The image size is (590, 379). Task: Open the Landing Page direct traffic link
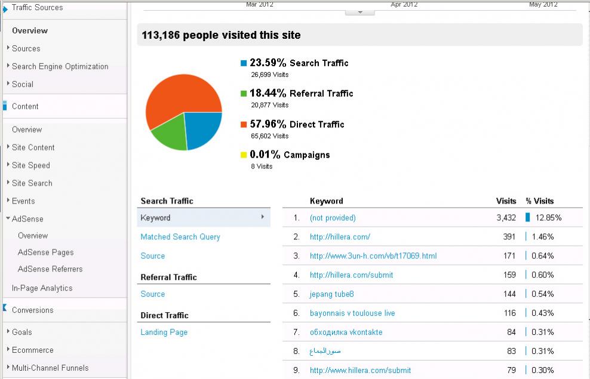(164, 332)
